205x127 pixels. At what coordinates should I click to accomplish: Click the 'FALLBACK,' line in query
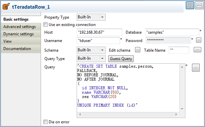pos(87,71)
